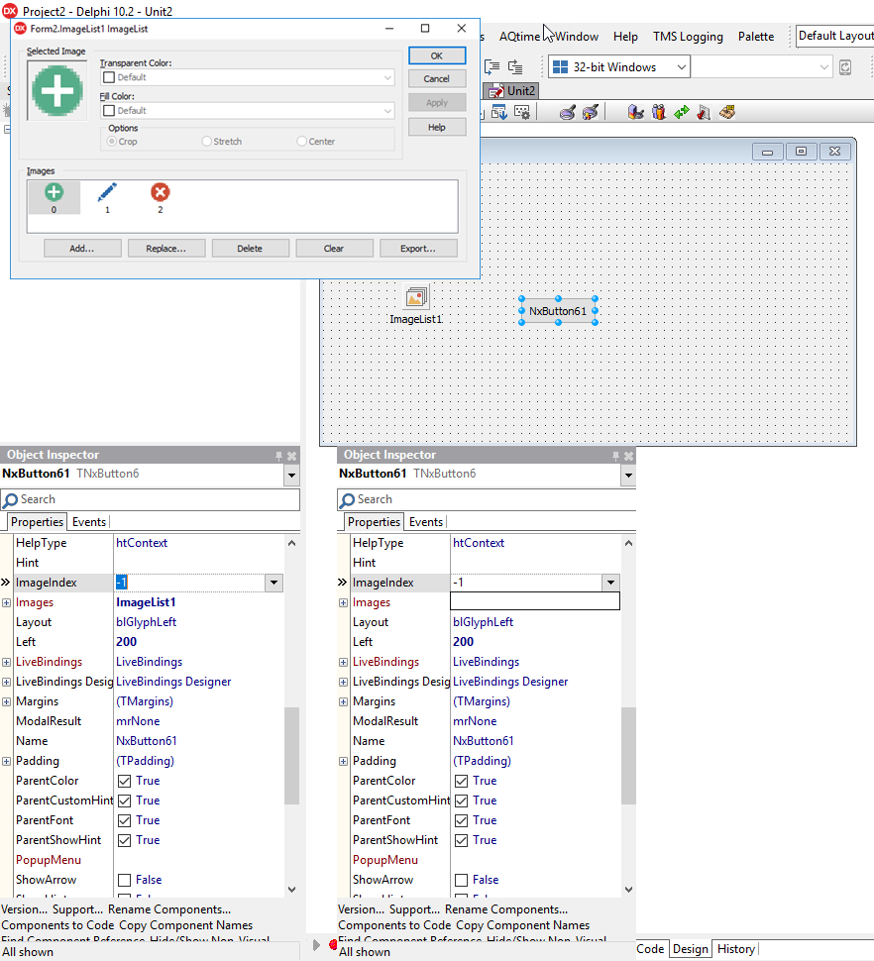Click the indent-lines icon with the blue arrow
This screenshot has height=961, width=874.
click(492, 66)
